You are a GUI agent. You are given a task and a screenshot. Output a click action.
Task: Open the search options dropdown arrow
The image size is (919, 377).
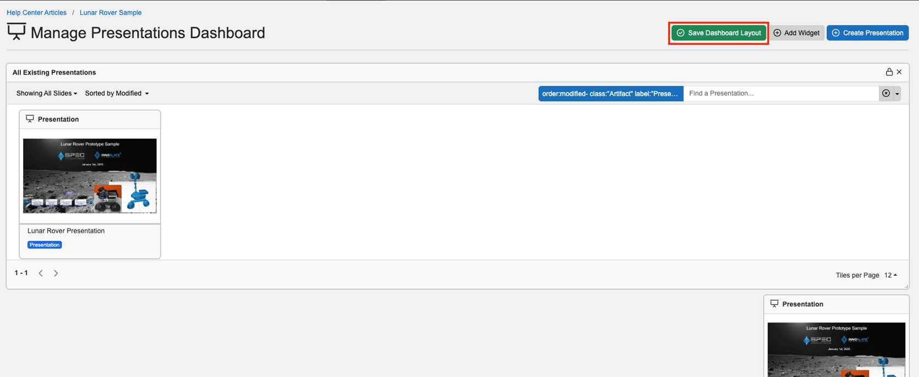point(897,94)
